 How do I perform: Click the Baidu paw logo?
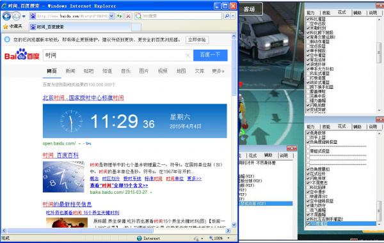tap(22, 54)
